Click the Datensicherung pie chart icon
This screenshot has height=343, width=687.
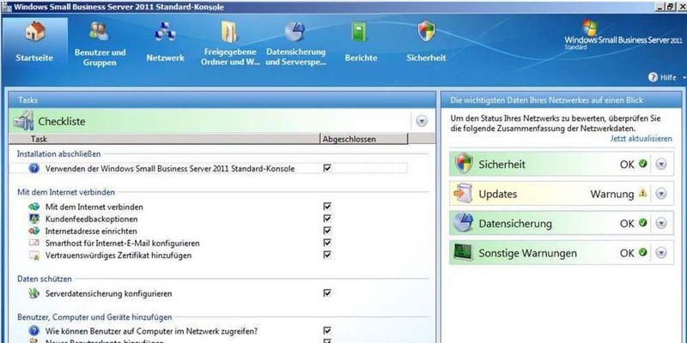coord(295,32)
